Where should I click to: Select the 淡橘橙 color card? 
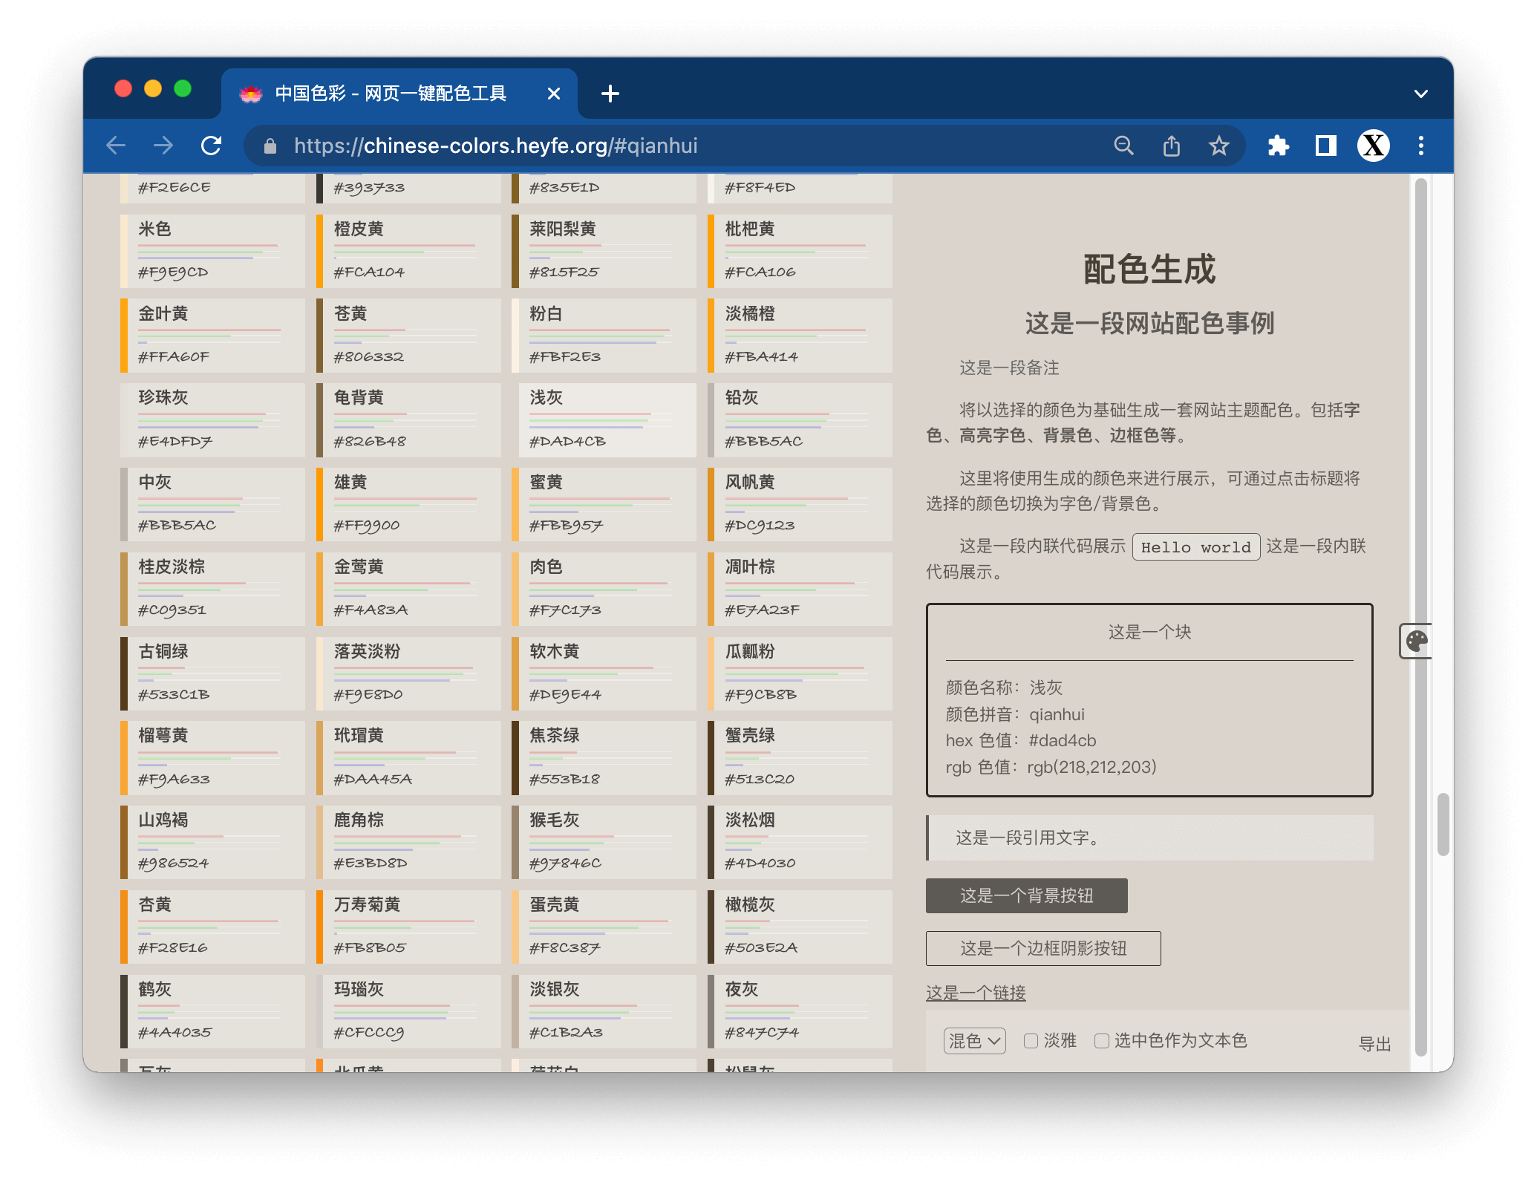coord(800,336)
